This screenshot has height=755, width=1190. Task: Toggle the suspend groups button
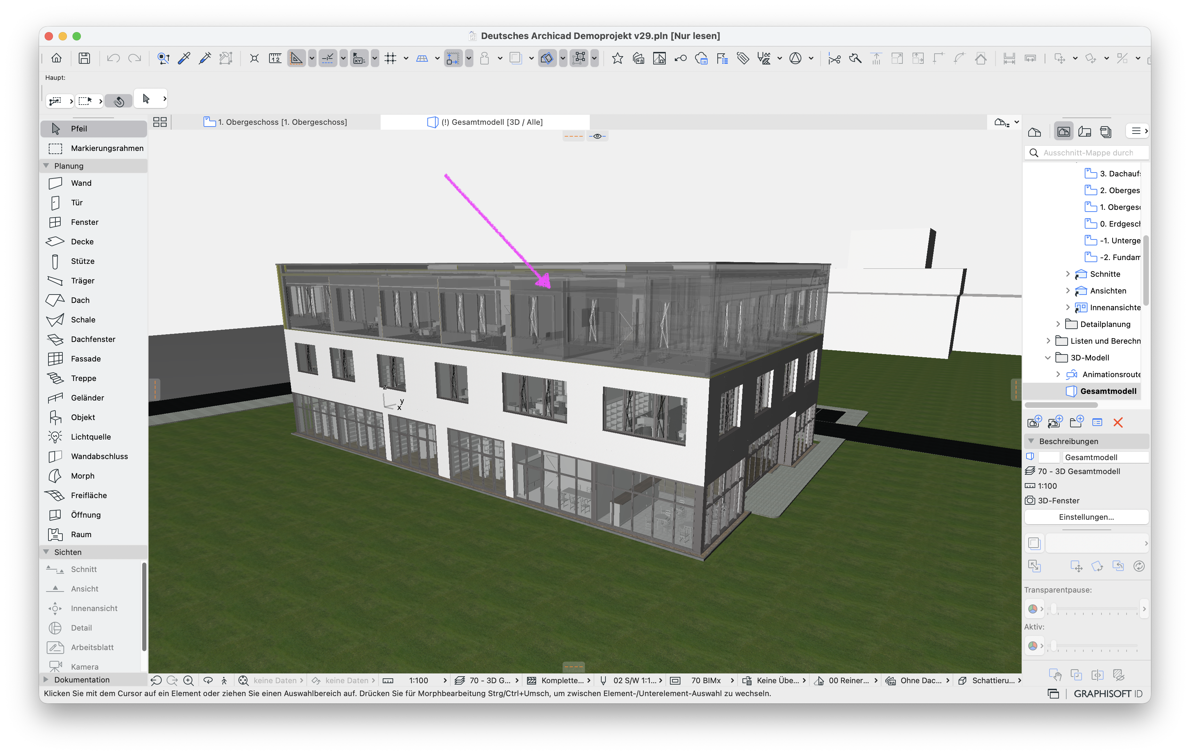click(579, 58)
